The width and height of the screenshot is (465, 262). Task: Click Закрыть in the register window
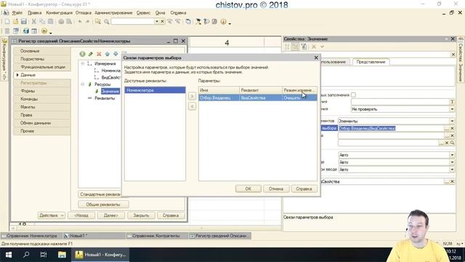coord(141,215)
